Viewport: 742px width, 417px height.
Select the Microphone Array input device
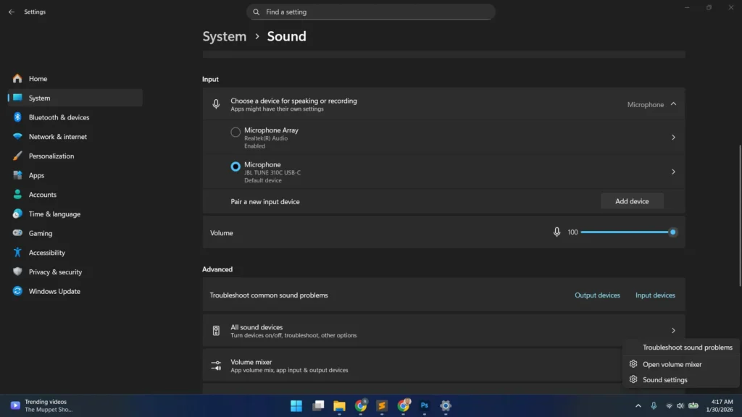pyautogui.click(x=235, y=132)
